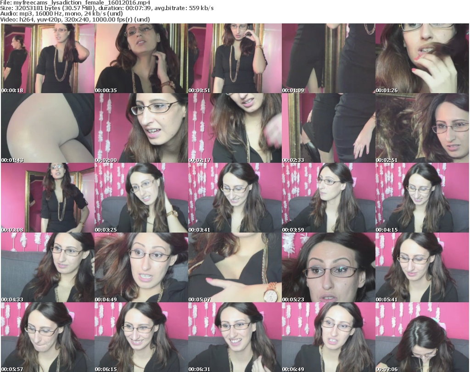
Task: Select the thumbnail stamped 00:01:09
Action: 329,58
